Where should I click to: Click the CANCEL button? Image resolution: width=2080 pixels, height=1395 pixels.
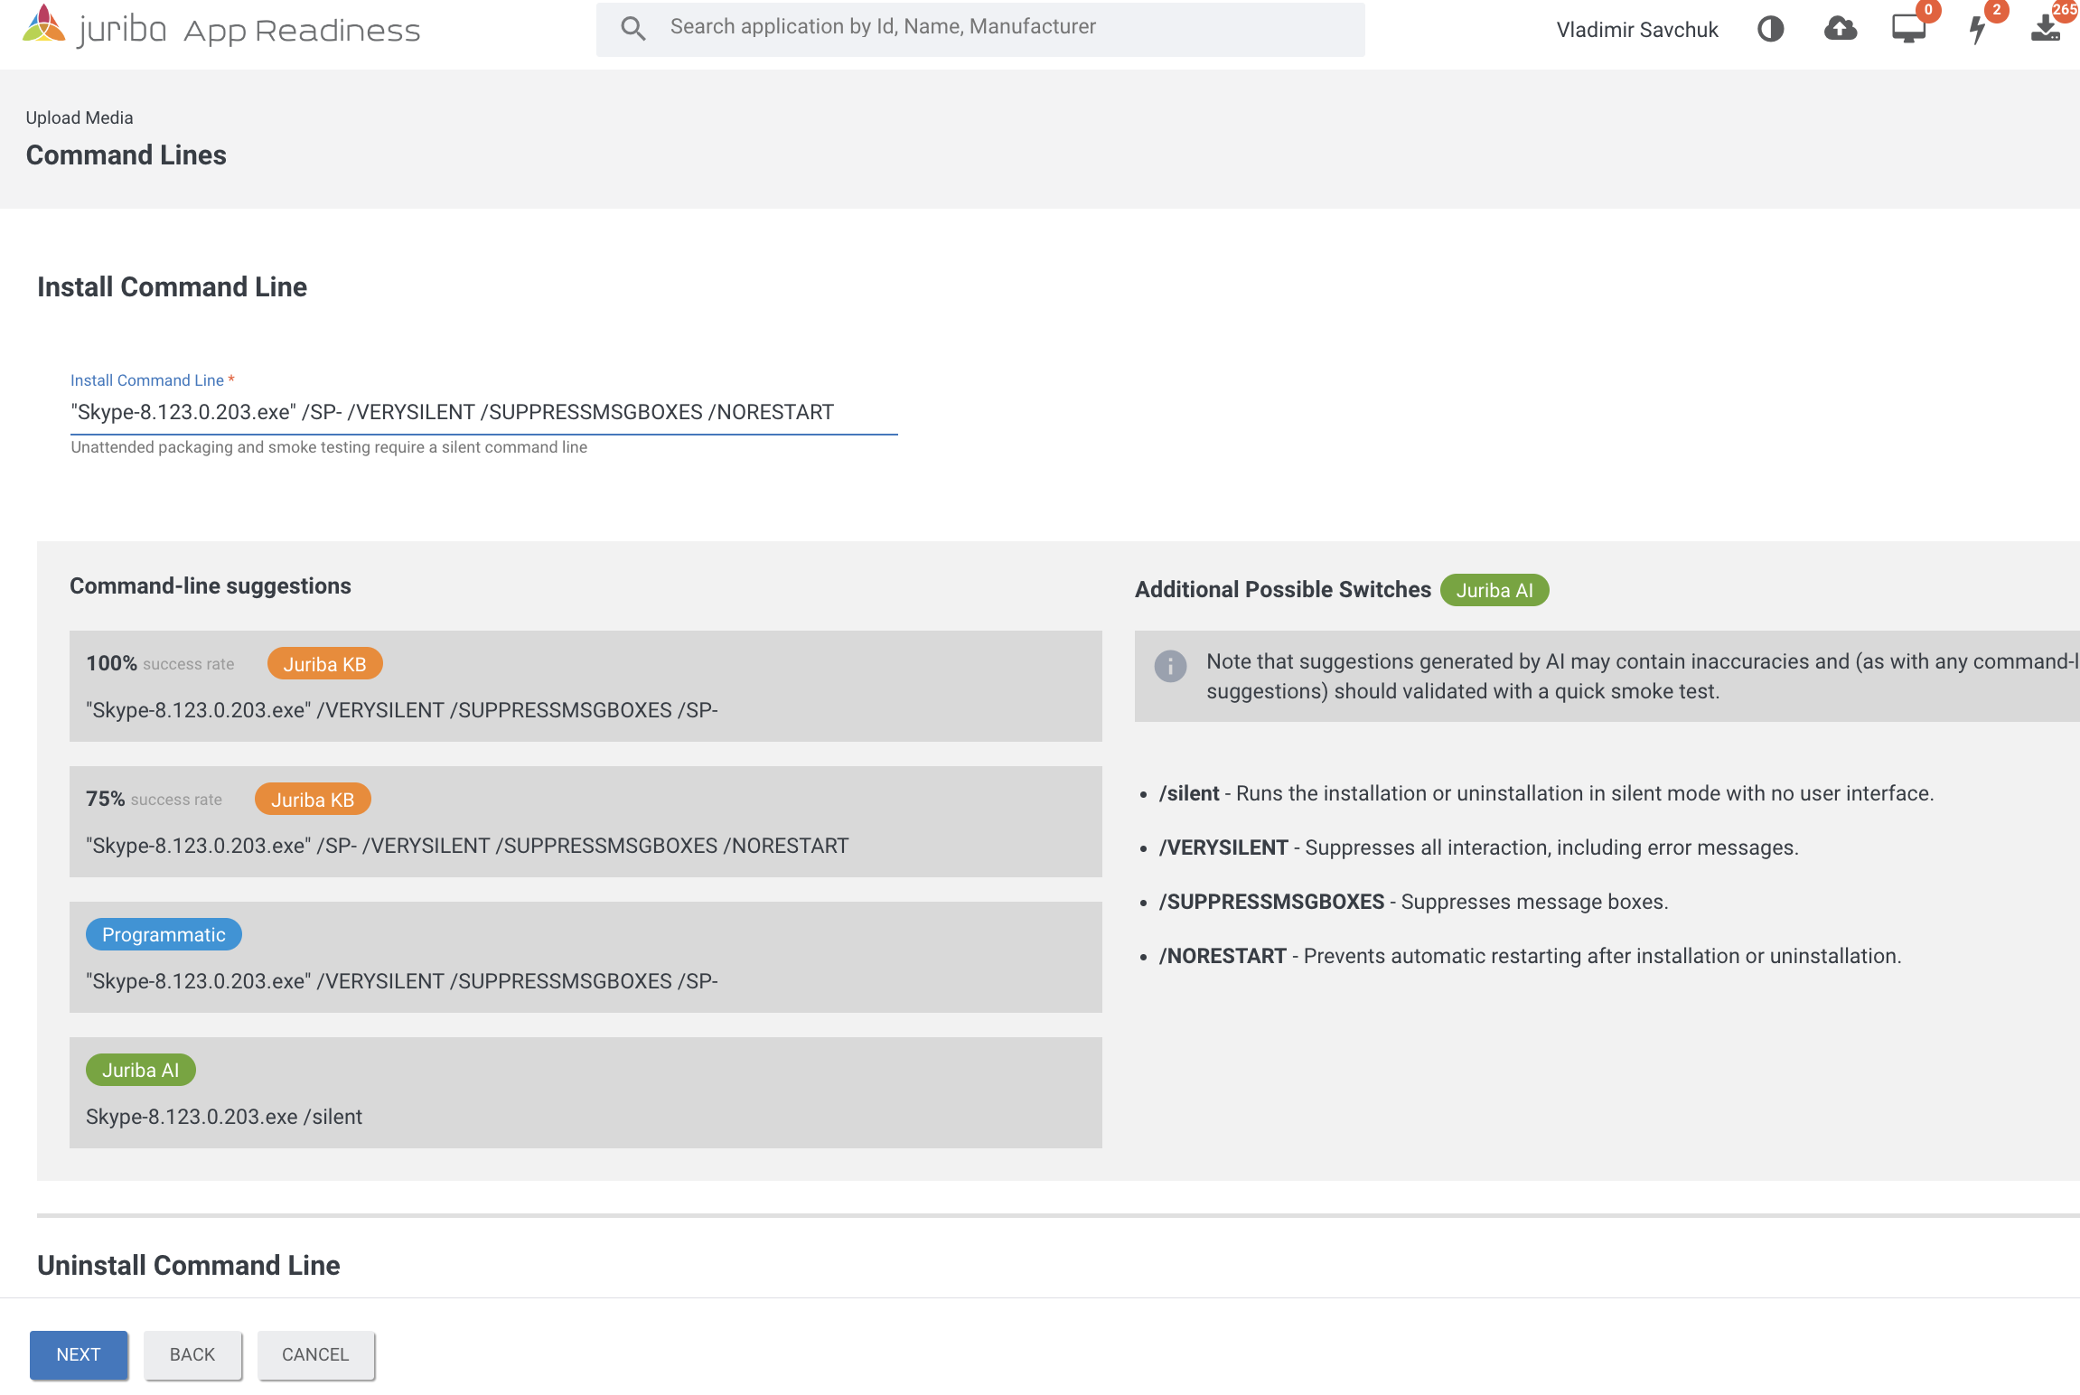pos(315,1354)
